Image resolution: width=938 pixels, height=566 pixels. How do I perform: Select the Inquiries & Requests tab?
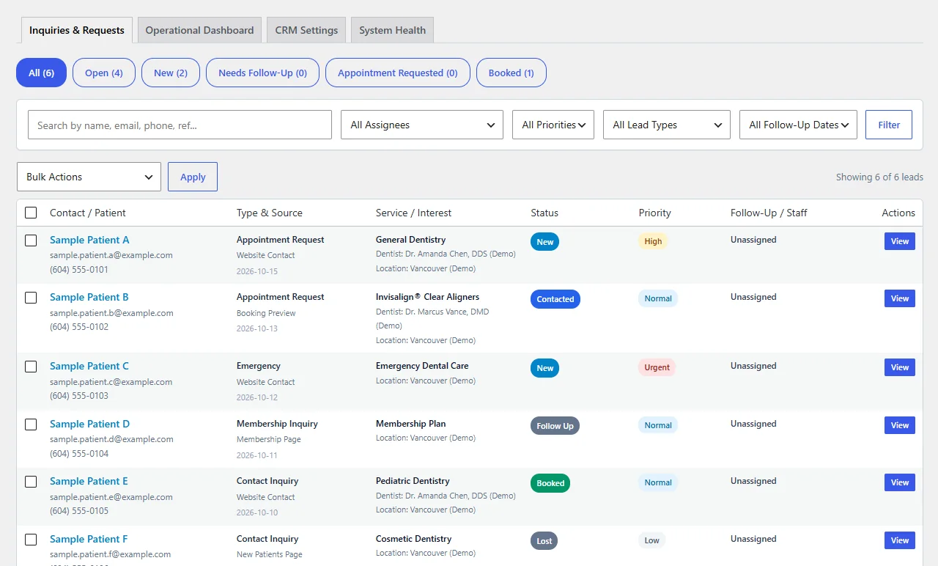click(x=77, y=30)
